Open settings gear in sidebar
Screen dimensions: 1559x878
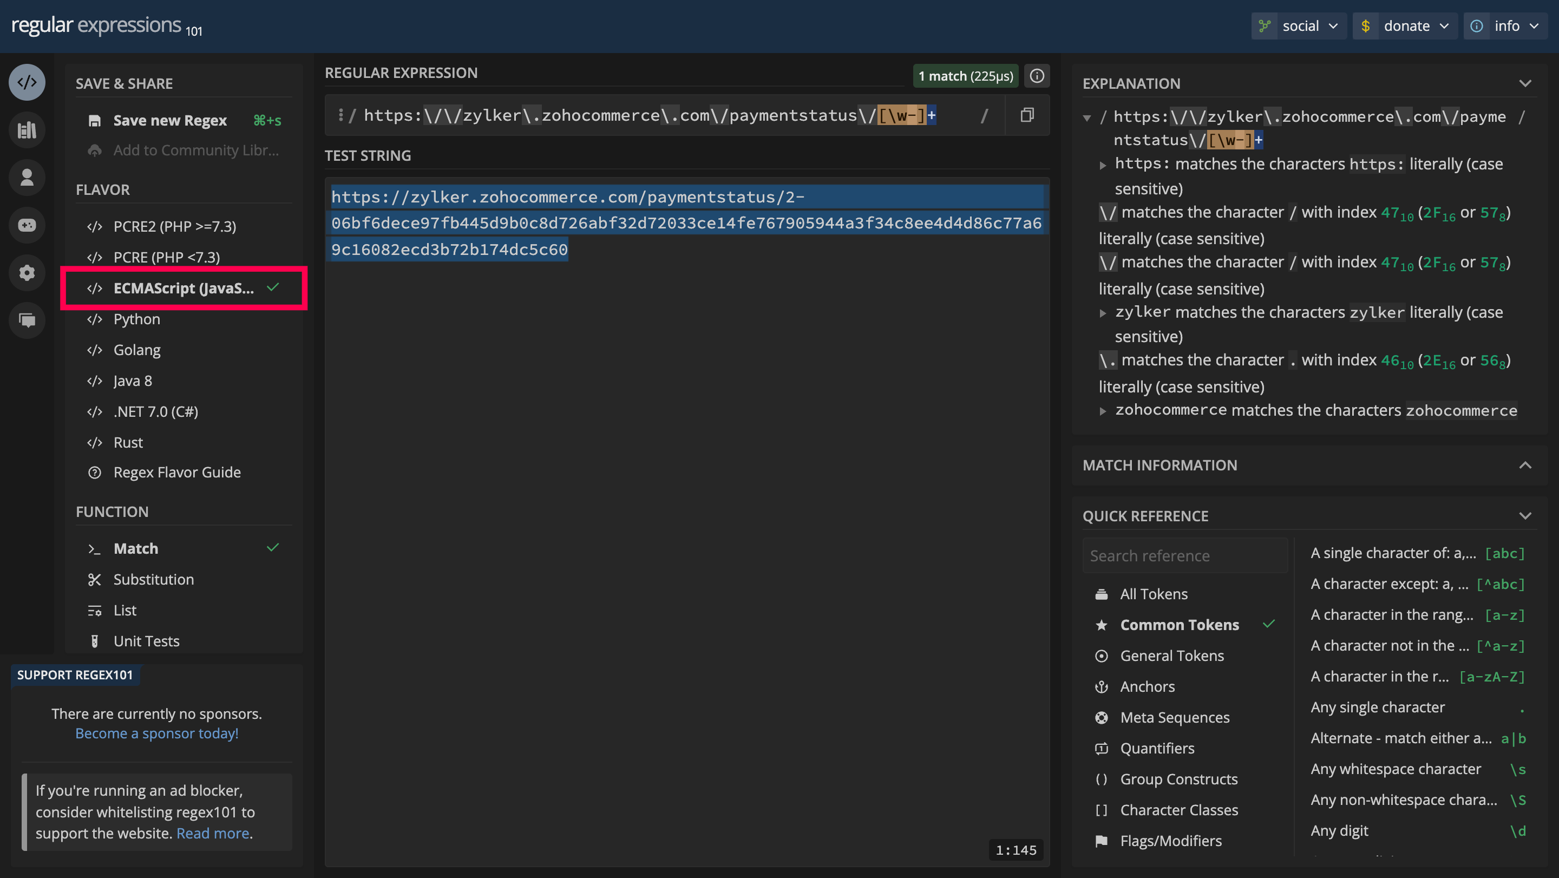point(27,273)
